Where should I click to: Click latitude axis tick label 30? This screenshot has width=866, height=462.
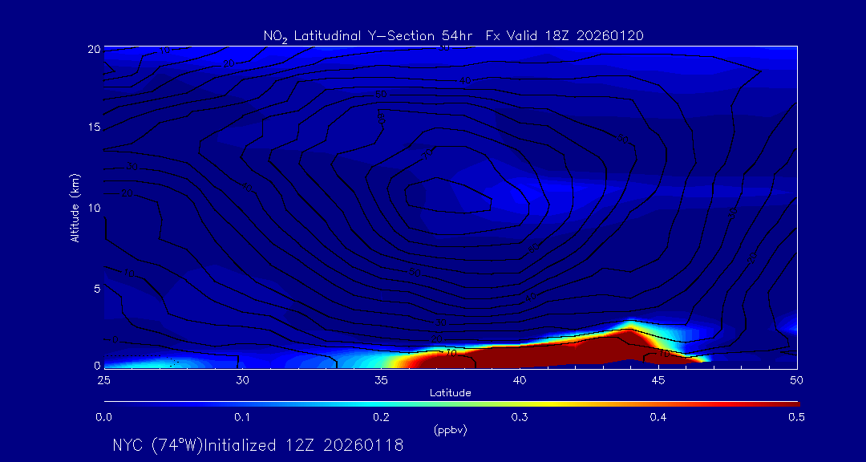point(242,380)
